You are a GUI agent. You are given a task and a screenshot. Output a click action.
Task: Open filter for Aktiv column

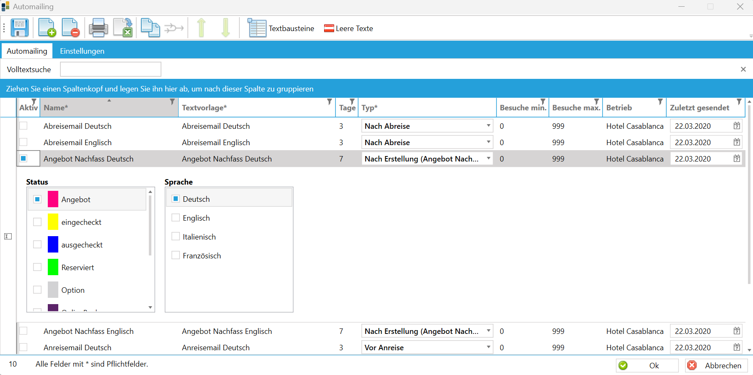pyautogui.click(x=34, y=102)
